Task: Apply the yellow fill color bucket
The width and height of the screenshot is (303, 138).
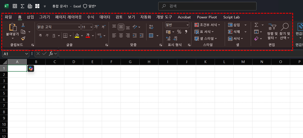Action: coord(77,36)
